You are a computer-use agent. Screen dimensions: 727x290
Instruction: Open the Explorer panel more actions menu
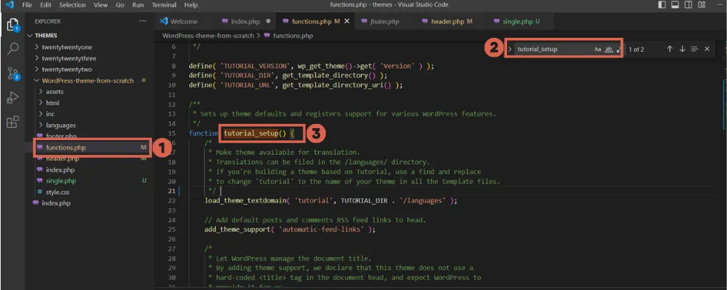click(143, 21)
